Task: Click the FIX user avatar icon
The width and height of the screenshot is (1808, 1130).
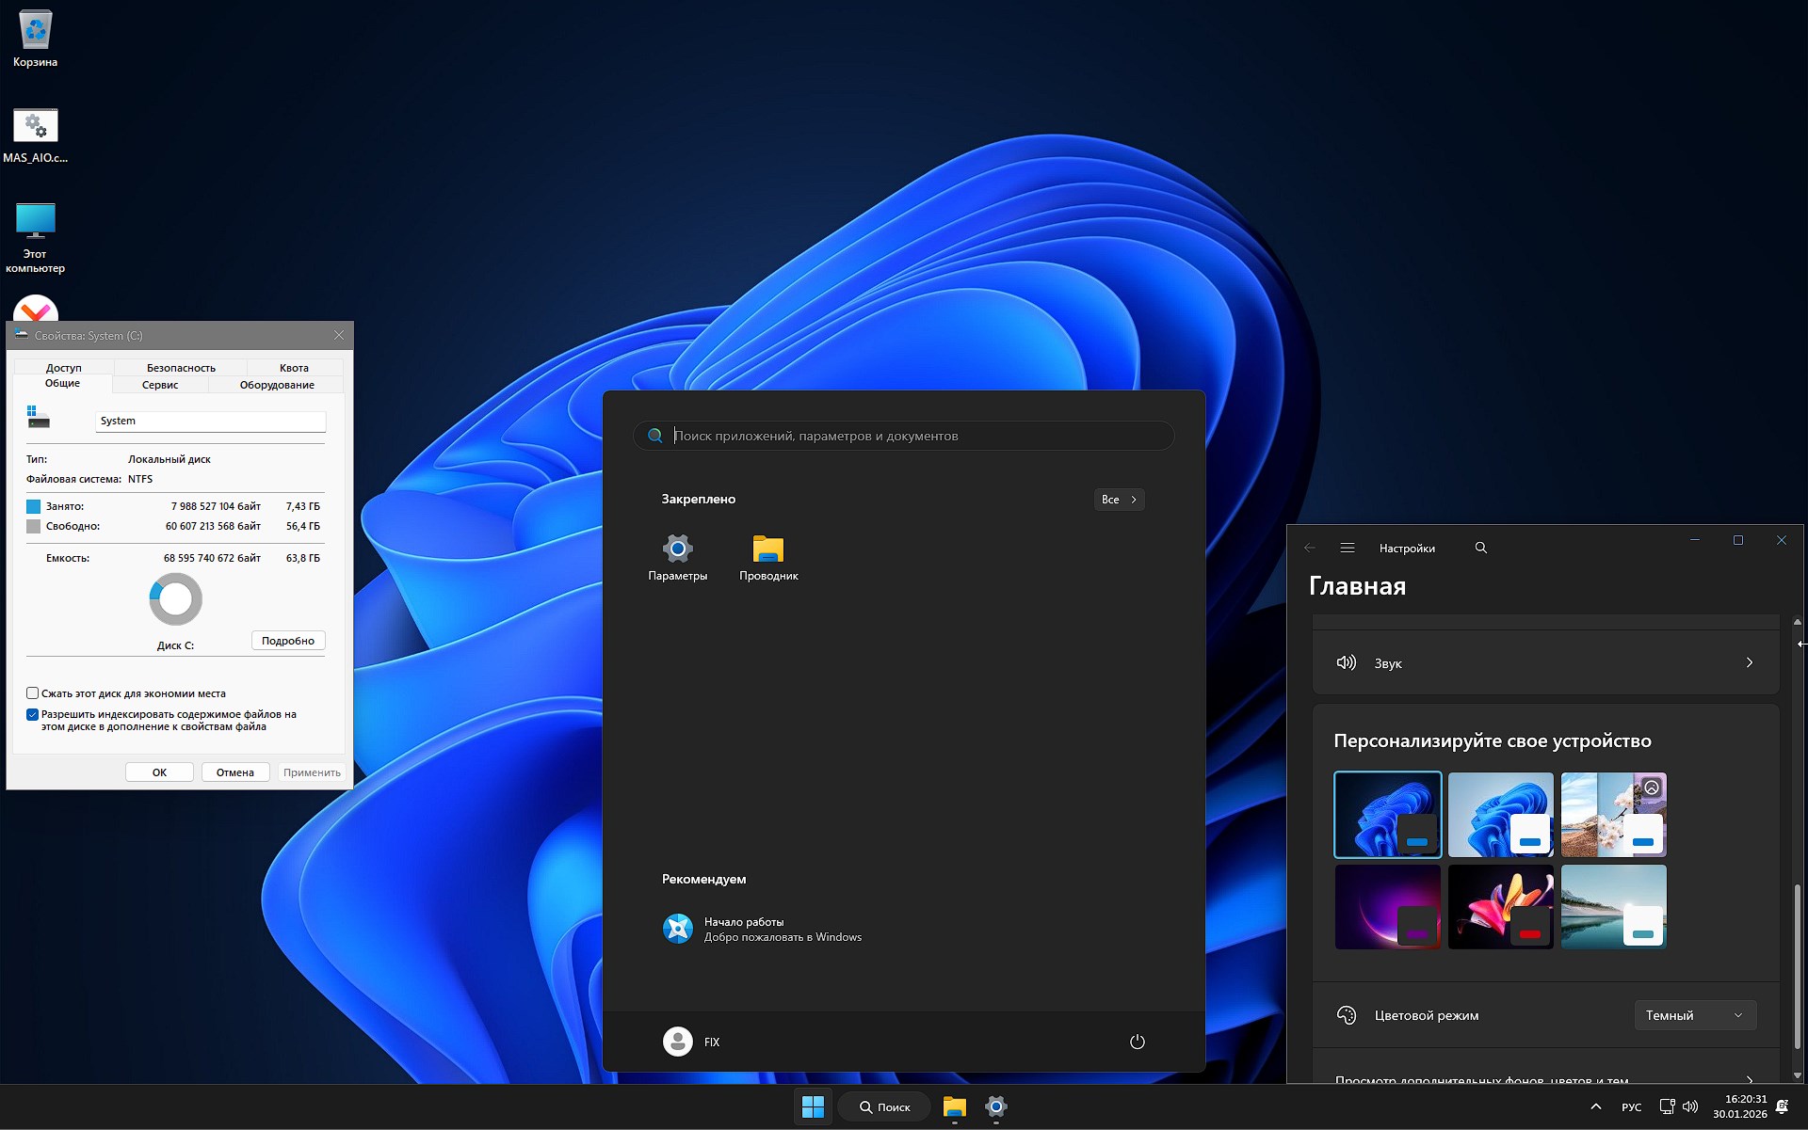Action: click(x=678, y=1042)
